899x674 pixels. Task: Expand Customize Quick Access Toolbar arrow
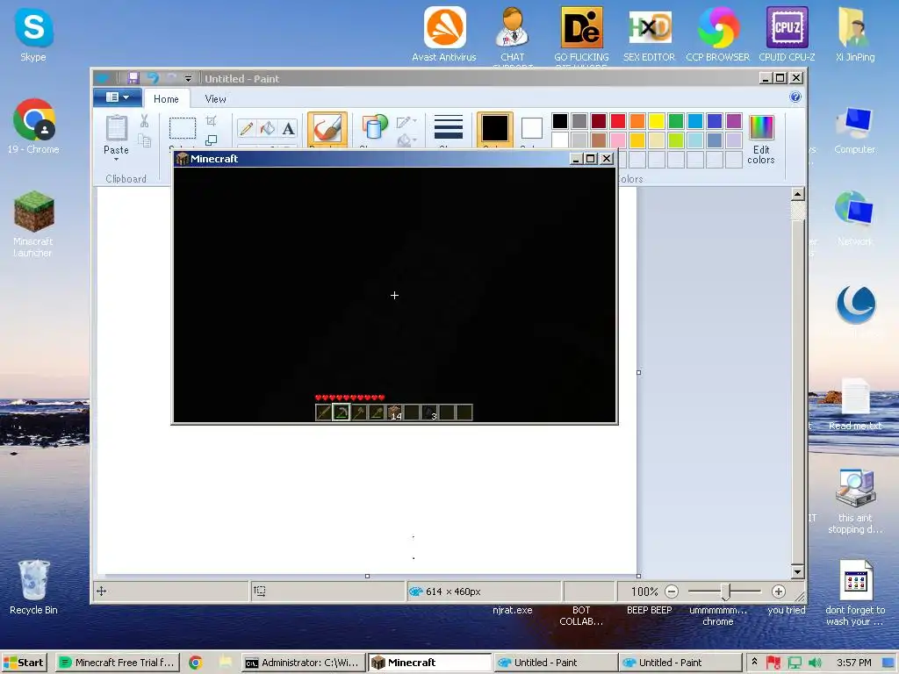click(188, 78)
